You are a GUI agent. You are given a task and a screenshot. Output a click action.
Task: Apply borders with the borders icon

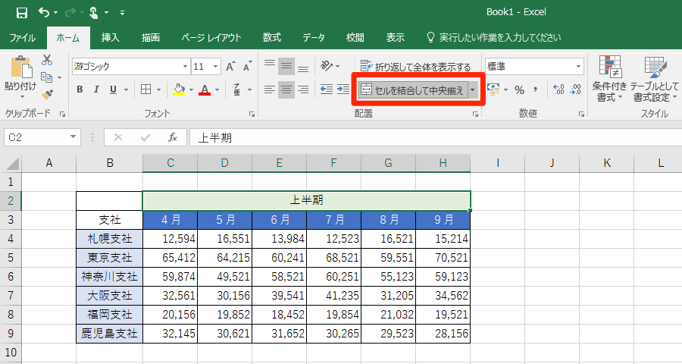click(x=146, y=89)
